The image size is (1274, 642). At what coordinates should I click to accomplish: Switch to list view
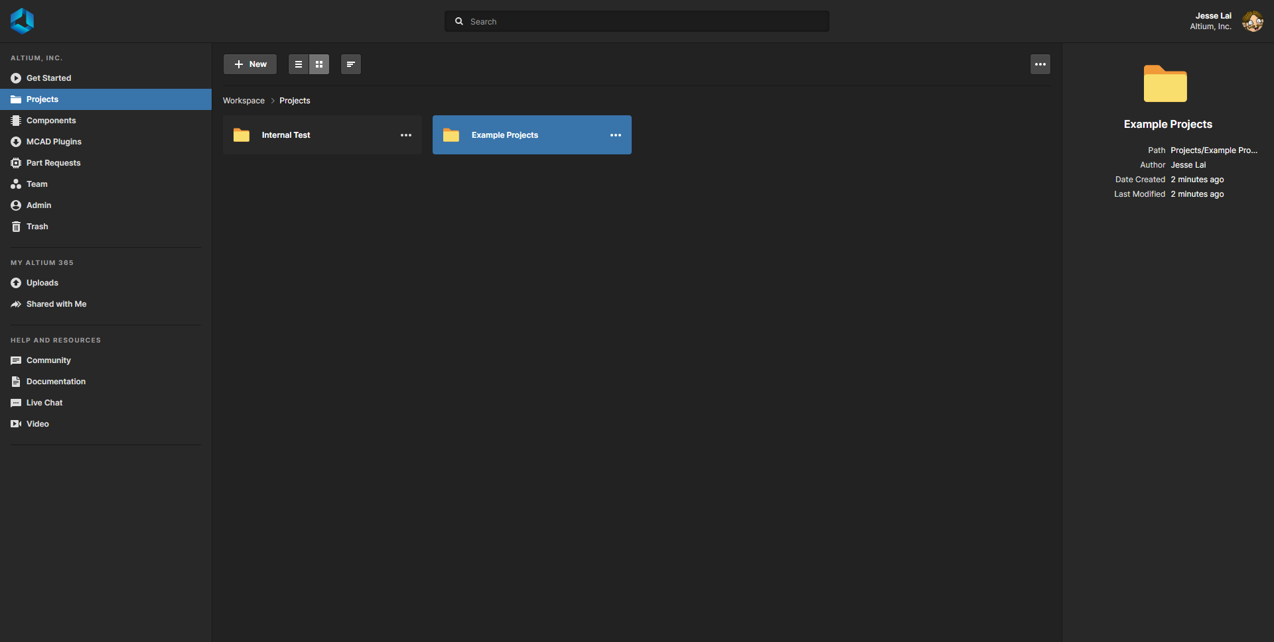299,64
